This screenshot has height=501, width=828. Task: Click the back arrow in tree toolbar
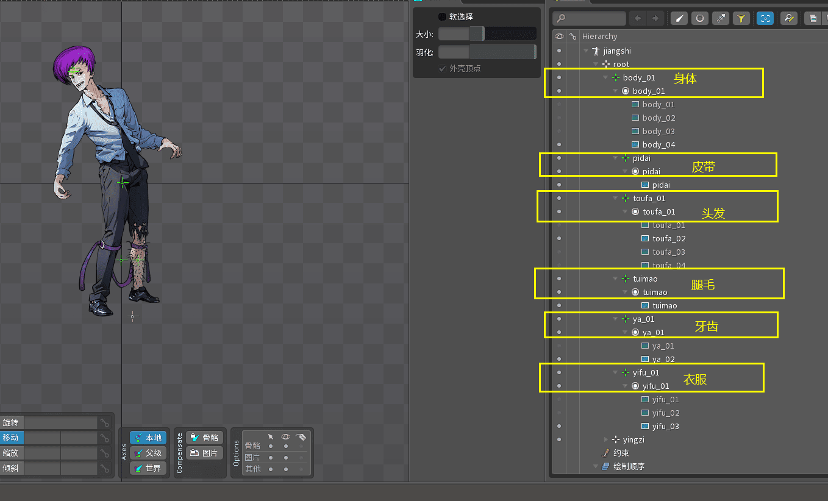638,18
